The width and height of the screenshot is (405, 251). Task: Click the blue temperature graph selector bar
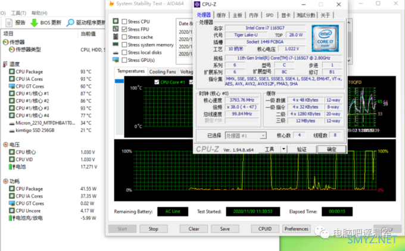(x=119, y=81)
